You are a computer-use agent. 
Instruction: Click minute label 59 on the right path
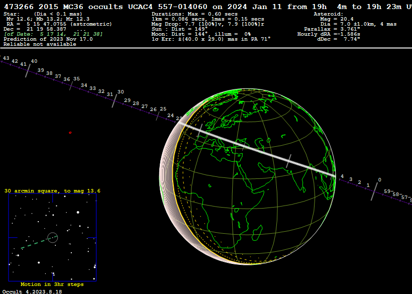pyautogui.click(x=387, y=191)
